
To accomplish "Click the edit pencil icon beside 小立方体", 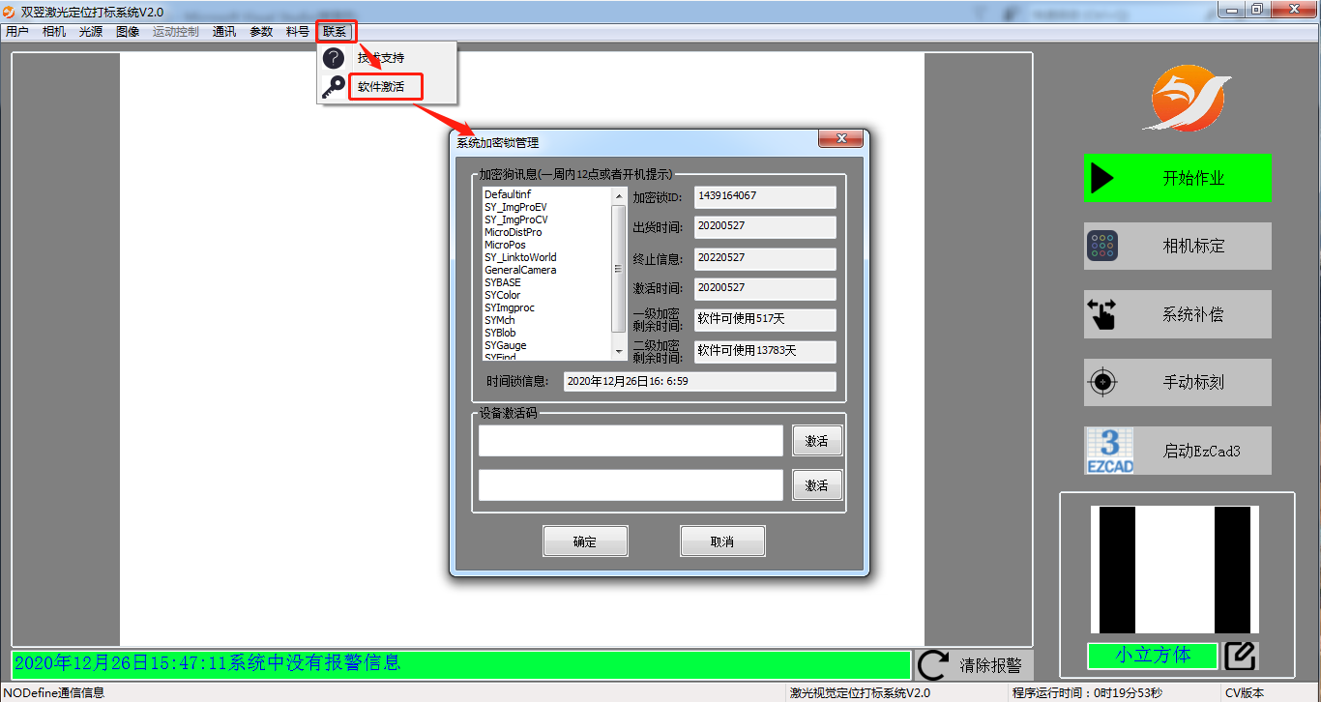I will 1240,656.
